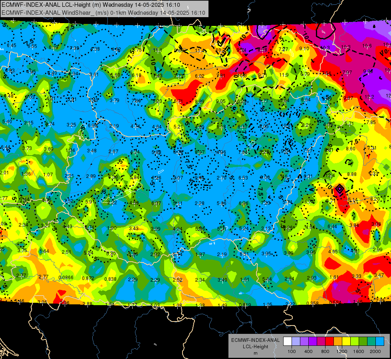Click the wind shear value '9.03'
The height and width of the screenshot is (359, 391).
[x=30, y=97]
